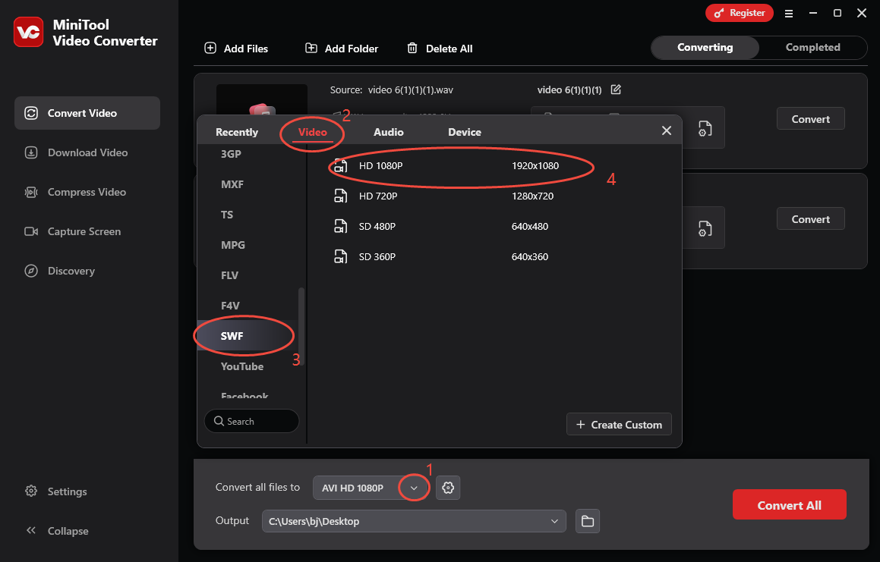Click the Download Video sidebar label

point(87,152)
